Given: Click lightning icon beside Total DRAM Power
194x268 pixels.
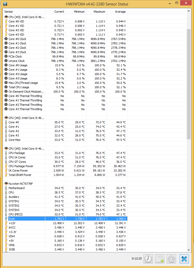Looking at the screenshot, I should coord(6,175).
